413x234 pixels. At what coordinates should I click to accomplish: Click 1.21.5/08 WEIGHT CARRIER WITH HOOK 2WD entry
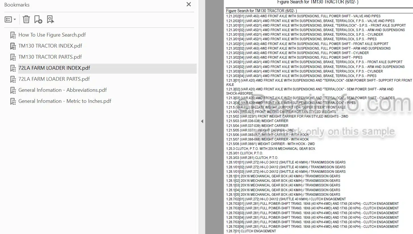pyautogui.click(x=271, y=144)
